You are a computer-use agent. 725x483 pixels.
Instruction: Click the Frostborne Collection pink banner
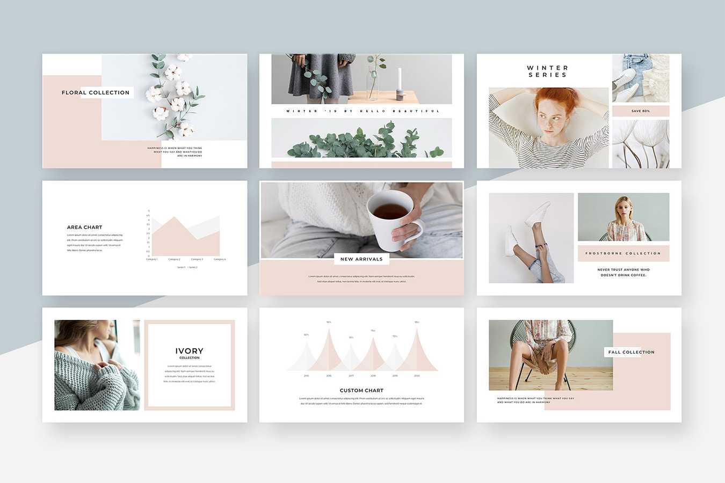(623, 253)
